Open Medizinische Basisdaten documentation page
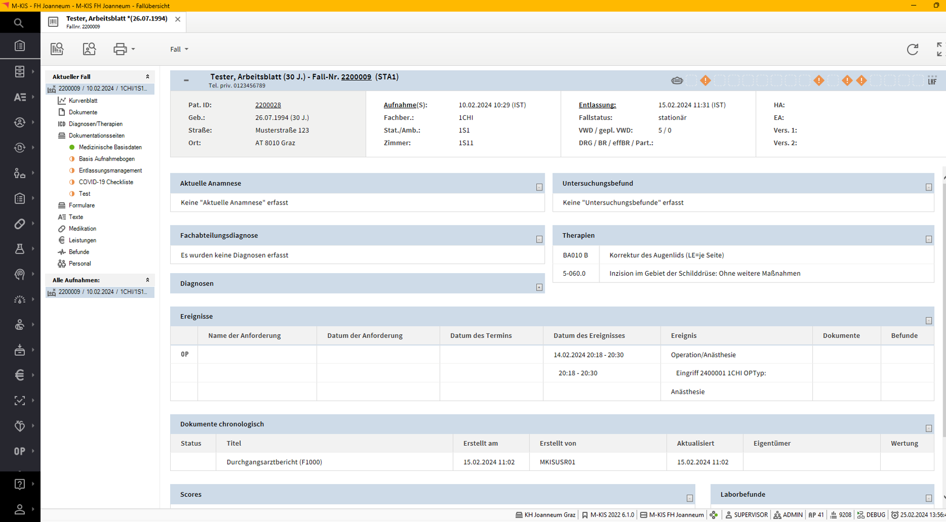 click(x=110, y=147)
